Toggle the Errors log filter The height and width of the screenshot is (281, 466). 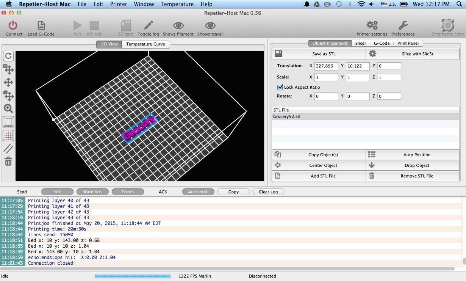pos(128,192)
